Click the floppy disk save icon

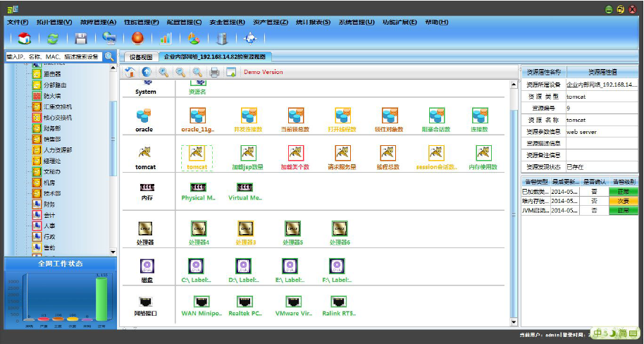pyautogui.click(x=81, y=38)
